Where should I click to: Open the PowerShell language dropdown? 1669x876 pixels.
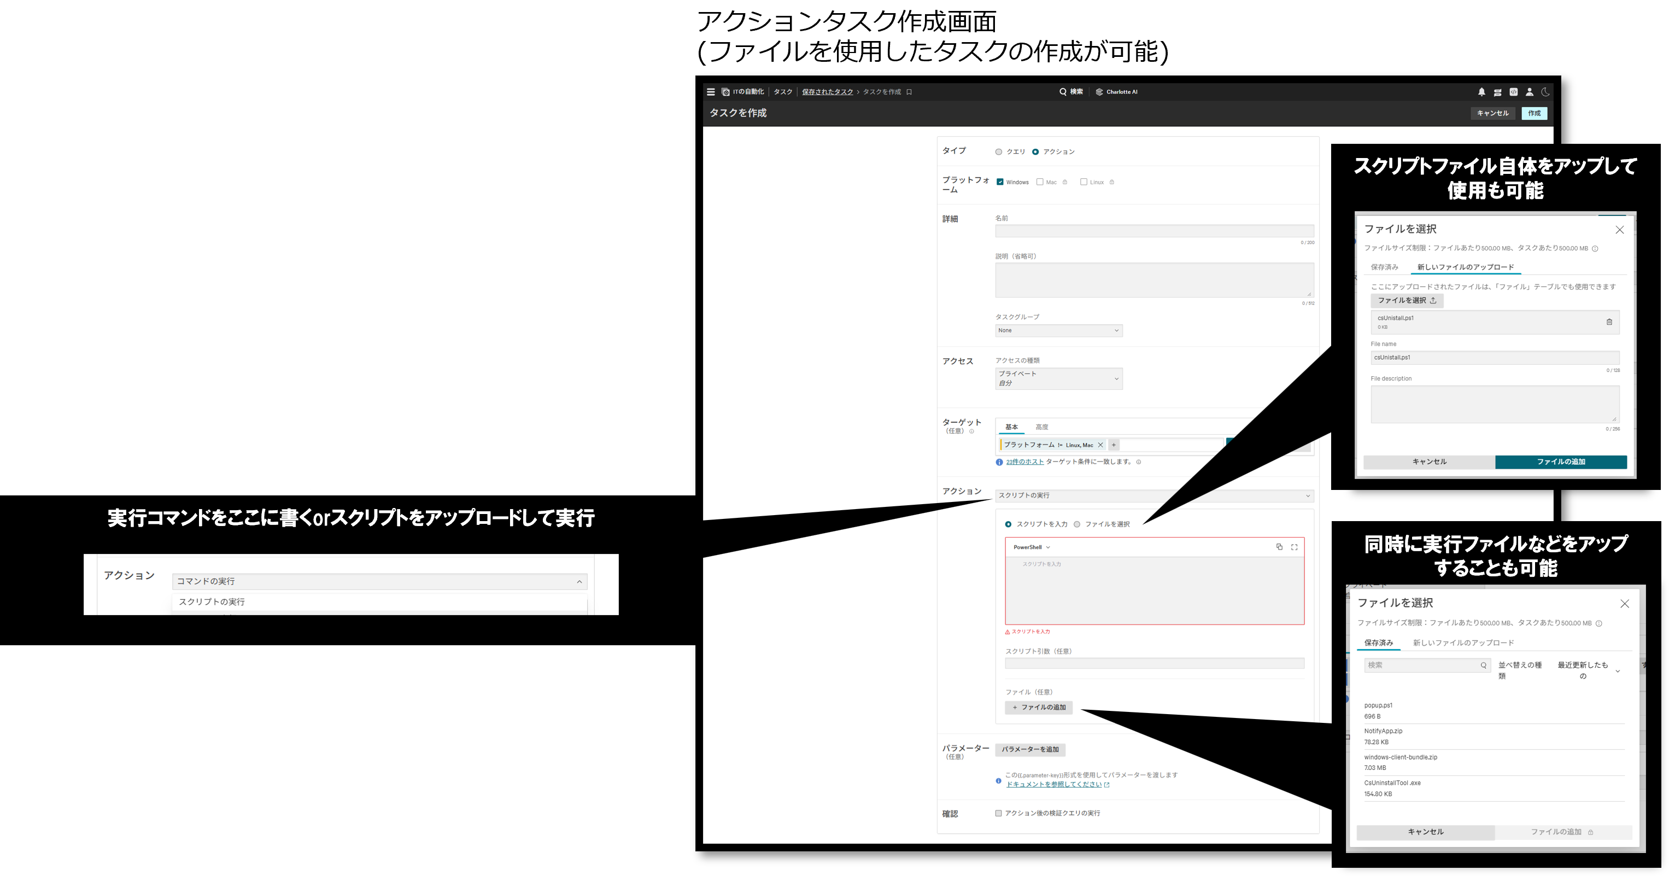click(1032, 547)
